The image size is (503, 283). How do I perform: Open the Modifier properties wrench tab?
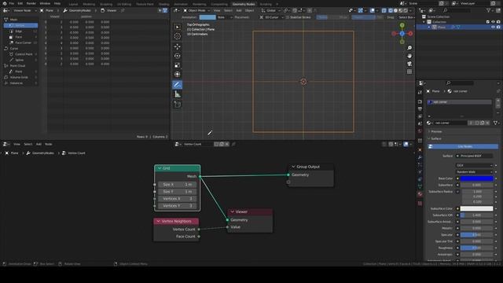420,157
